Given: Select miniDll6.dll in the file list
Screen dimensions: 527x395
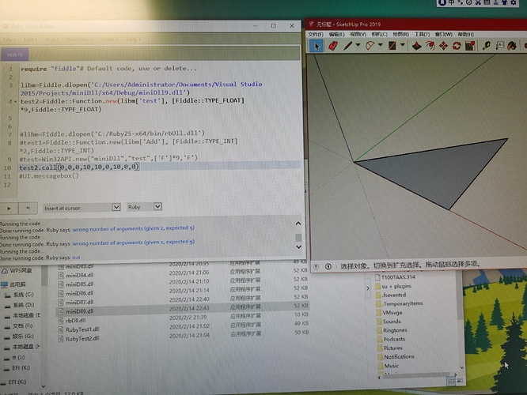Looking at the screenshot, I should tap(80, 293).
